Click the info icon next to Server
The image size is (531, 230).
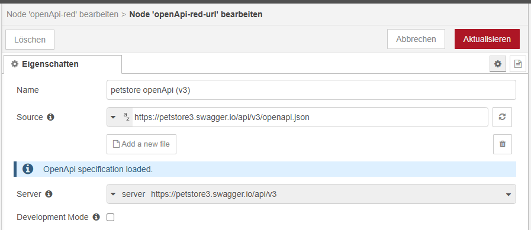[49, 194]
